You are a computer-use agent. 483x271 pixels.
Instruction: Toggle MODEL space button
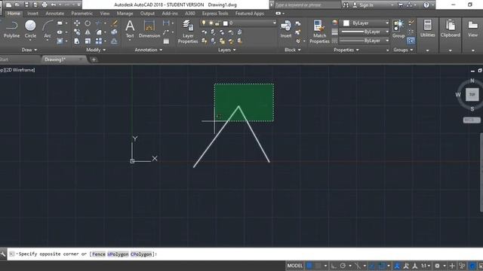click(295, 266)
